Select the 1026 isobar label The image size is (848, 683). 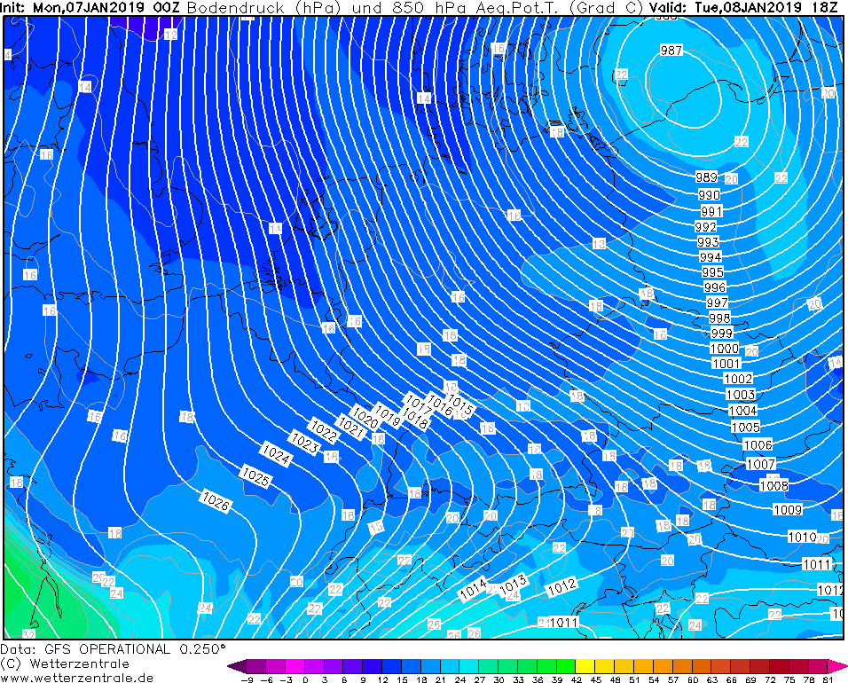click(x=216, y=501)
